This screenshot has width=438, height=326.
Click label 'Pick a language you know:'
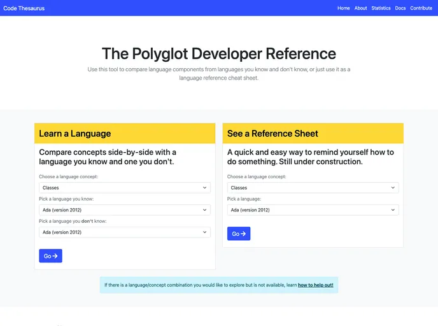point(66,199)
